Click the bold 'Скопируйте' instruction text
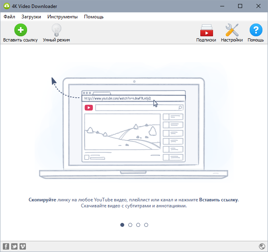This screenshot has height=252, width=268. pos(42,200)
